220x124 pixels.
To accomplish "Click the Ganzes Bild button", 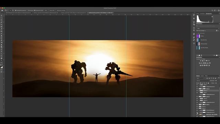I will (52, 10).
